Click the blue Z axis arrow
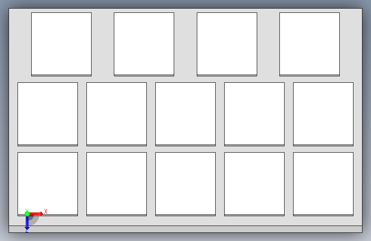Screen dimensions: 371x241 click(x=27, y=223)
